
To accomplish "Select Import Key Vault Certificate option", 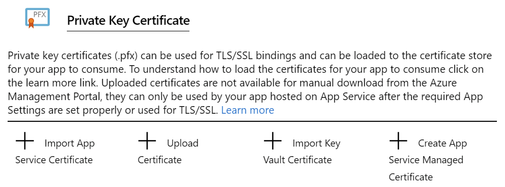I will pos(302,151).
